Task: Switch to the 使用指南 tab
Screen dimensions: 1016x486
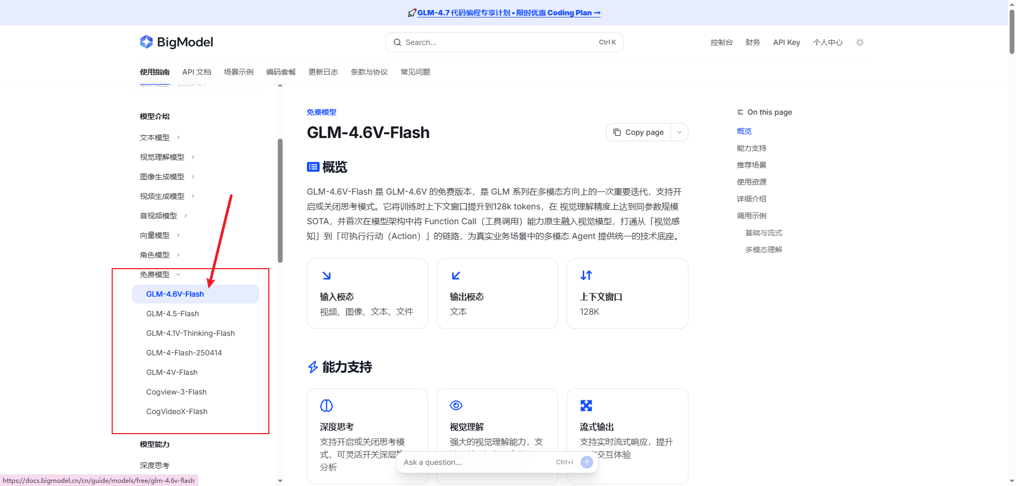Action: [x=155, y=72]
